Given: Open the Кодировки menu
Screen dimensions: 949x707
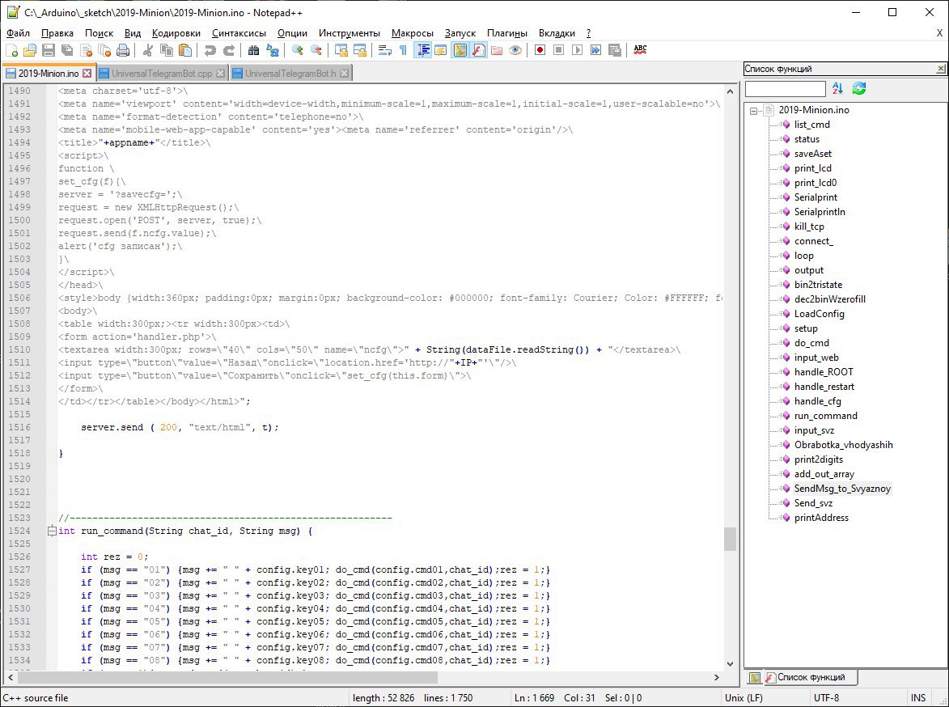Looking at the screenshot, I should tap(176, 33).
